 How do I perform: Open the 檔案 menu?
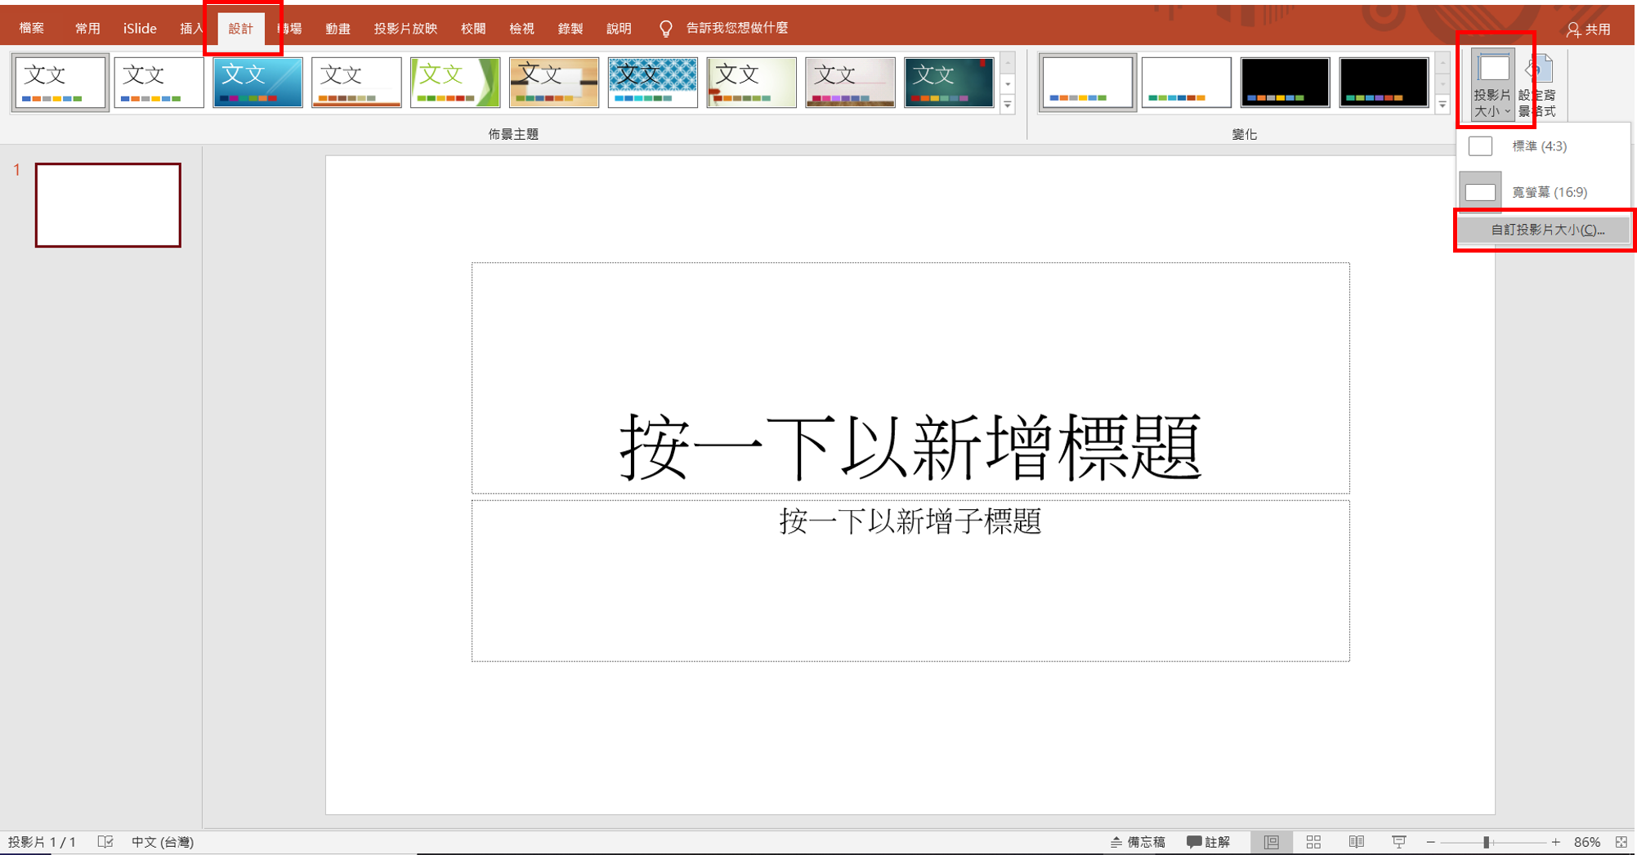tap(31, 27)
